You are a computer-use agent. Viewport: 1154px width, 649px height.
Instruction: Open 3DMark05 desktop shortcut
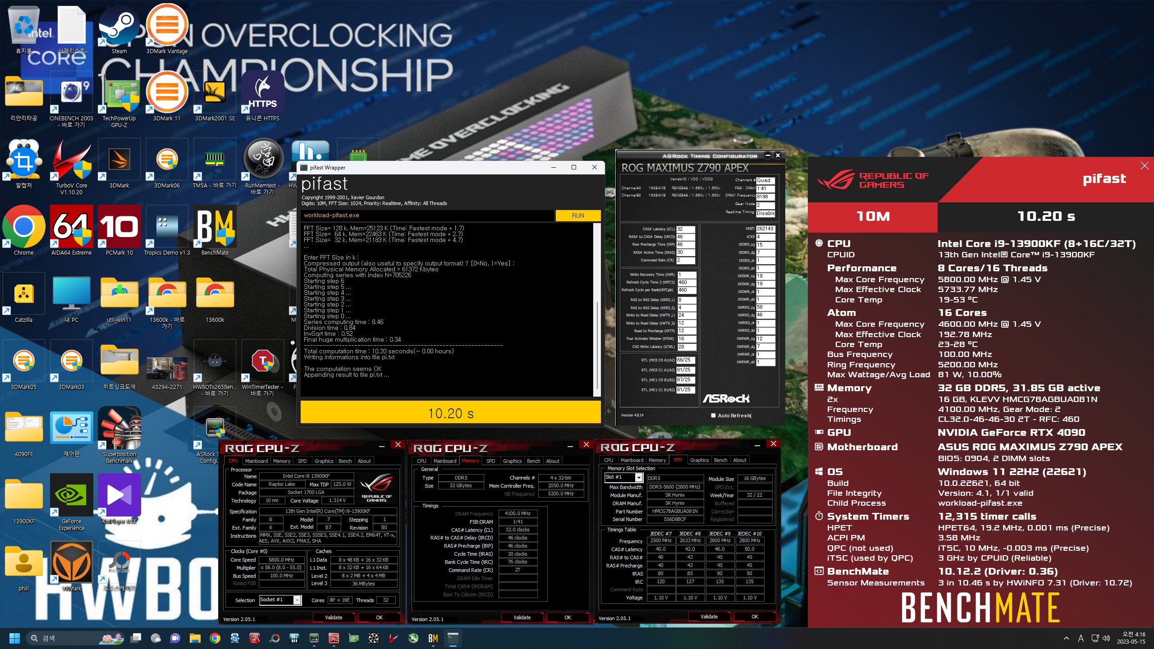coord(23,366)
